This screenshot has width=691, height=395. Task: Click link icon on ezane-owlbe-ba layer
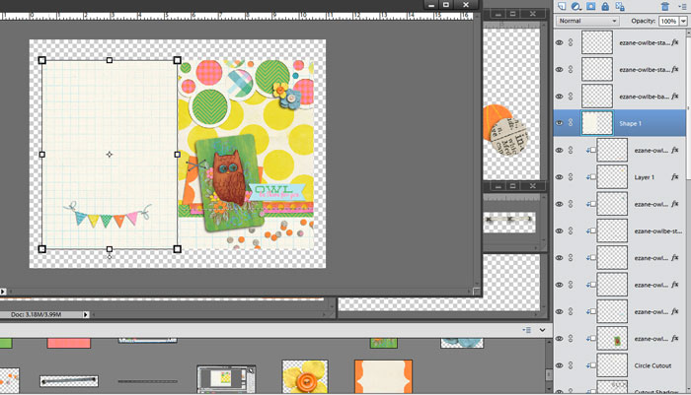pos(571,97)
